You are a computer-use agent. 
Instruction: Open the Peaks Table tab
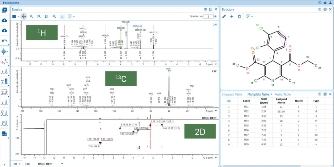coord(282,94)
